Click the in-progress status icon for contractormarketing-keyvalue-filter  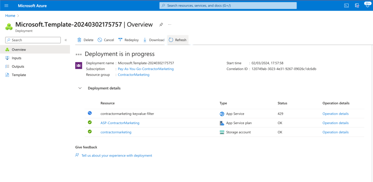[90, 113]
